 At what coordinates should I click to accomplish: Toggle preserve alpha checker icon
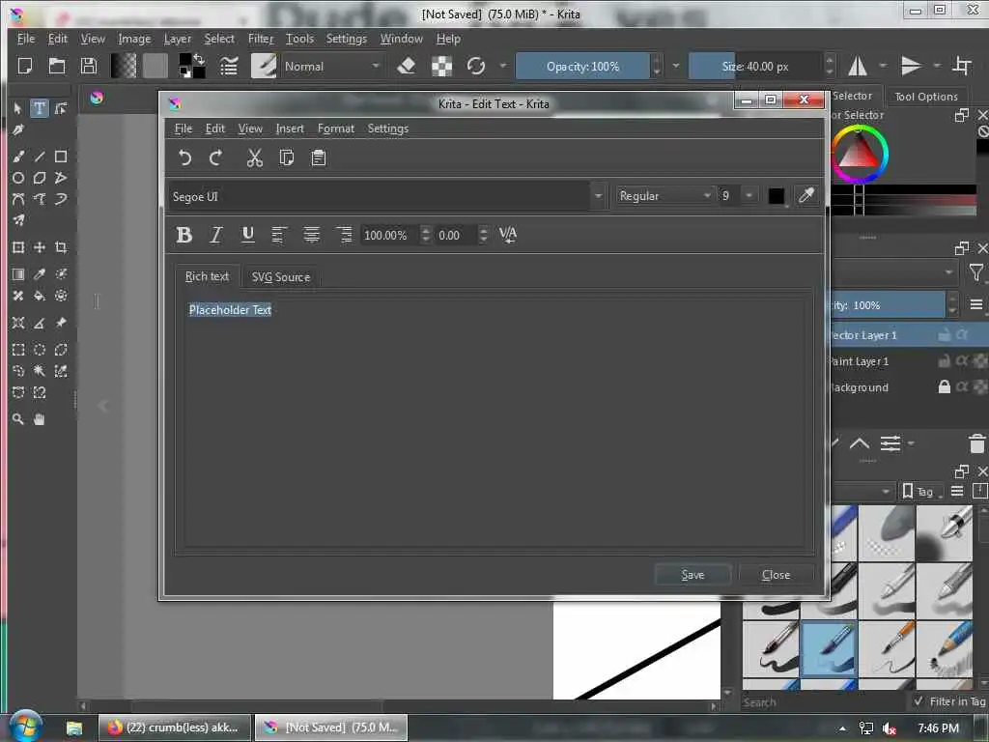tap(441, 66)
